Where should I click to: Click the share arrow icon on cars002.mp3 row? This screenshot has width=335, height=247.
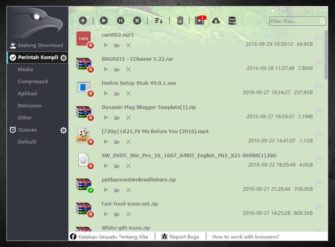[318, 38]
